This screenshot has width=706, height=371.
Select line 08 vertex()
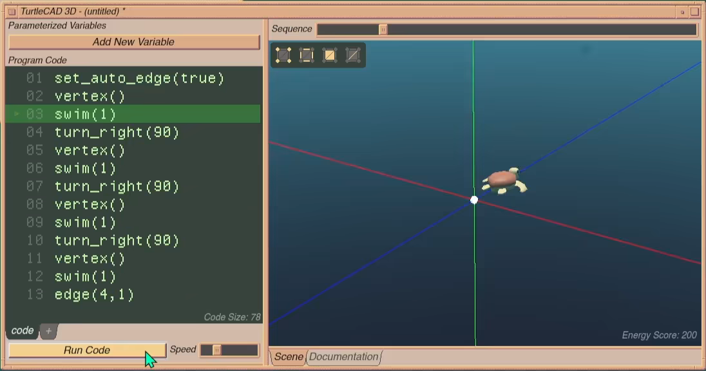tap(133, 204)
